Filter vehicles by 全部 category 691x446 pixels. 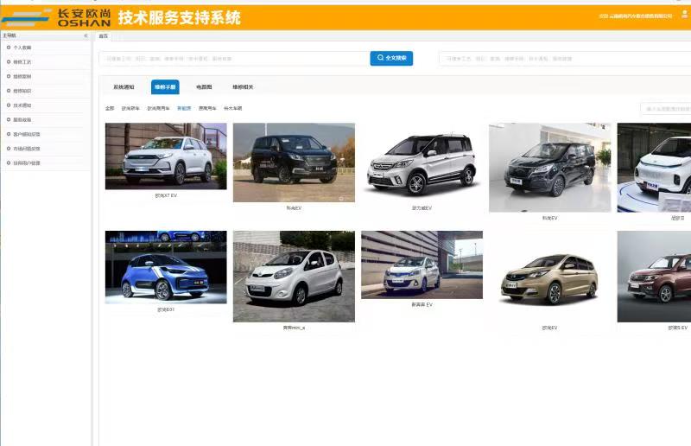pos(110,109)
